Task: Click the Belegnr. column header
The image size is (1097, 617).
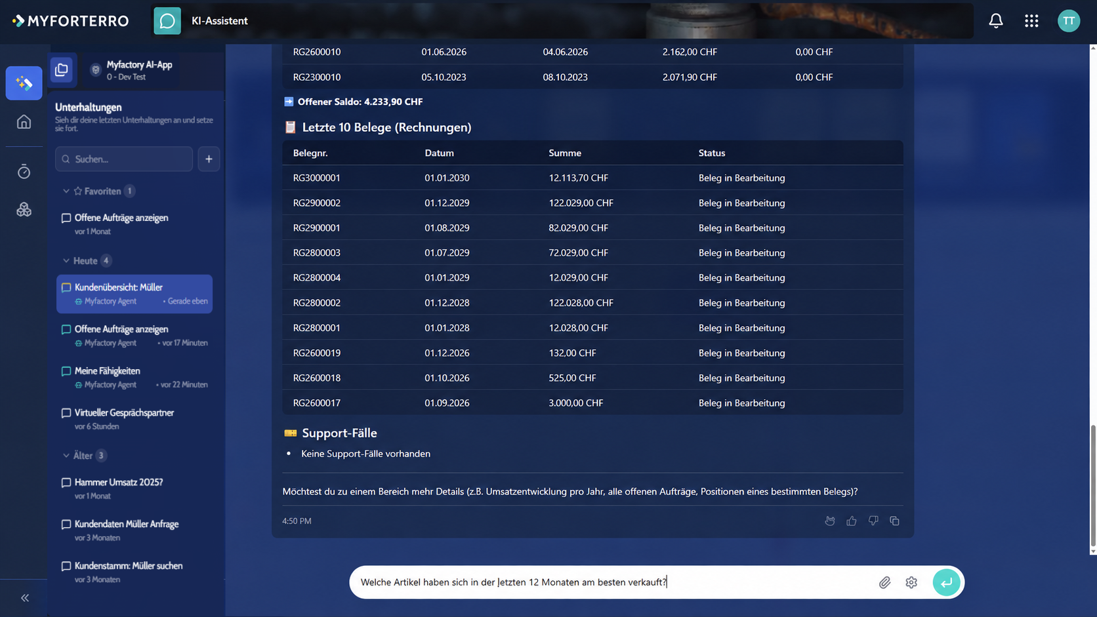Action: coord(310,153)
